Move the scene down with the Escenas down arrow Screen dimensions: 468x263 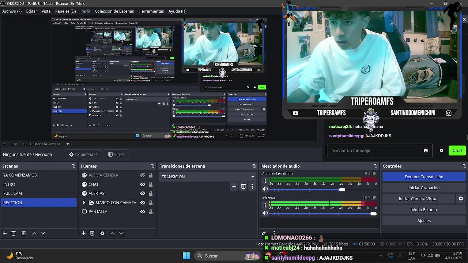pos(42,233)
